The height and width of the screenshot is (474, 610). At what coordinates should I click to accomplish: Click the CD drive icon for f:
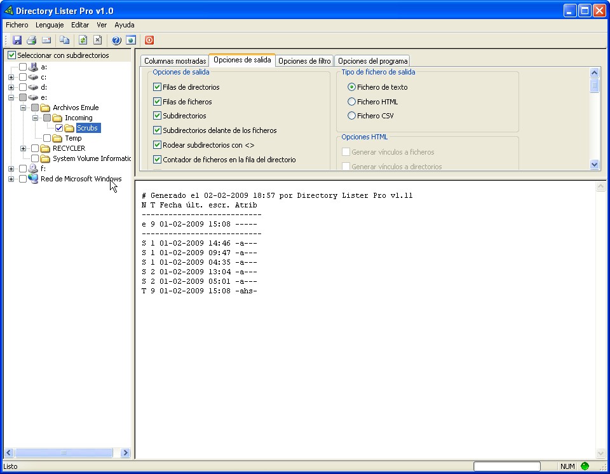tap(33, 169)
